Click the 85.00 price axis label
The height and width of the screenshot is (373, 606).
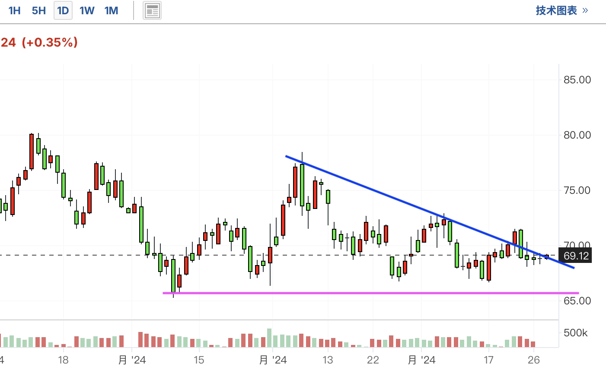(x=577, y=80)
